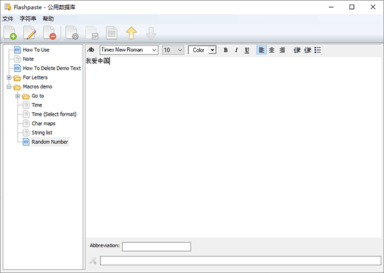The image size is (384, 273).
Task: Select the Note item in tree
Action: click(x=28, y=59)
